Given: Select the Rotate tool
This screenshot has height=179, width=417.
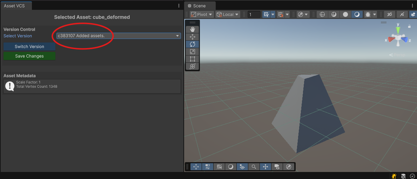Looking at the screenshot, I should pyautogui.click(x=192, y=44).
